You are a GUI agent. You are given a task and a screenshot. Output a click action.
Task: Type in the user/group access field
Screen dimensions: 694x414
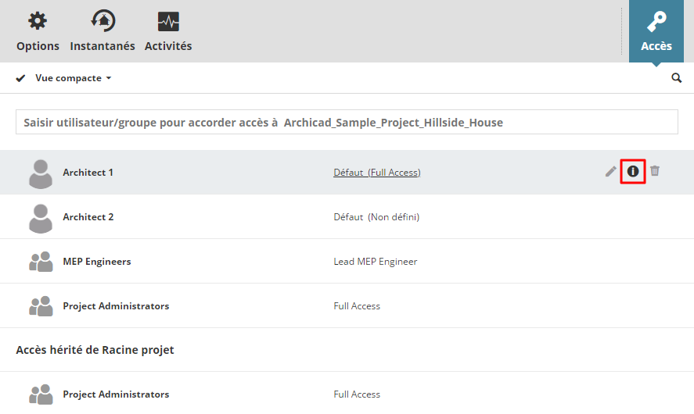click(x=347, y=123)
